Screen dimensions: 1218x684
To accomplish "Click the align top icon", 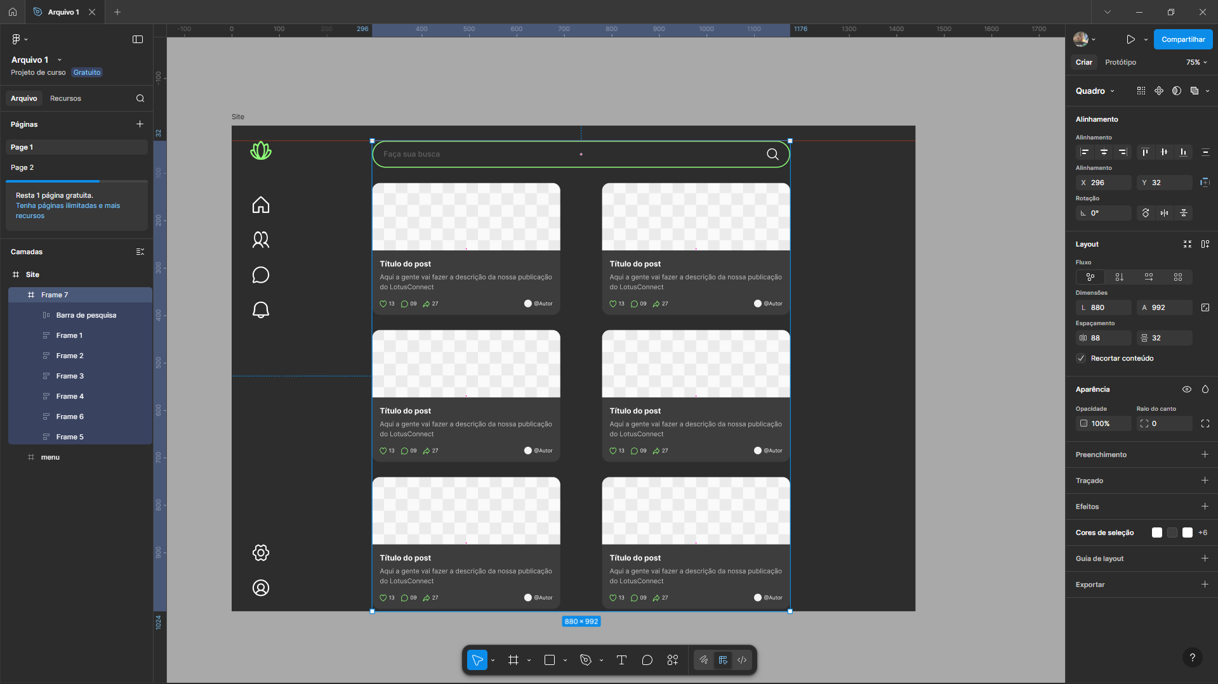I will point(1145,152).
